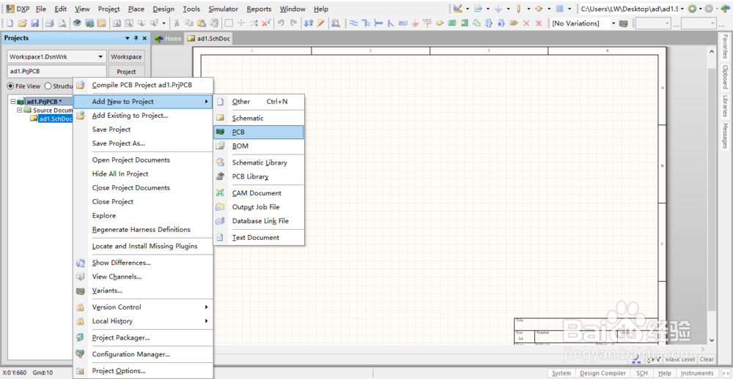733x379 pixels.
Task: Click the Rubber Stamp icon
Action: [213, 23]
